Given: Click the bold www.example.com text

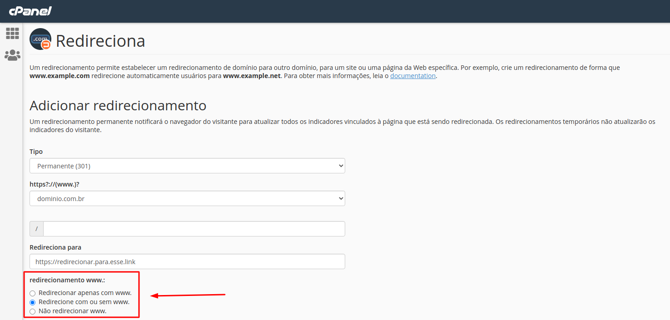Looking at the screenshot, I should coord(60,76).
